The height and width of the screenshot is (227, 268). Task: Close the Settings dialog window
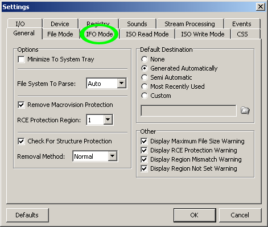[x=261, y=7]
